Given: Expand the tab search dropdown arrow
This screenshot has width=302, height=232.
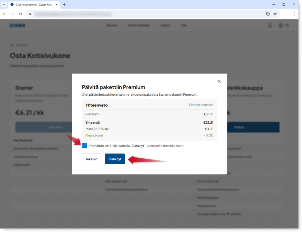Looking at the screenshot, I should tap(4, 4).
